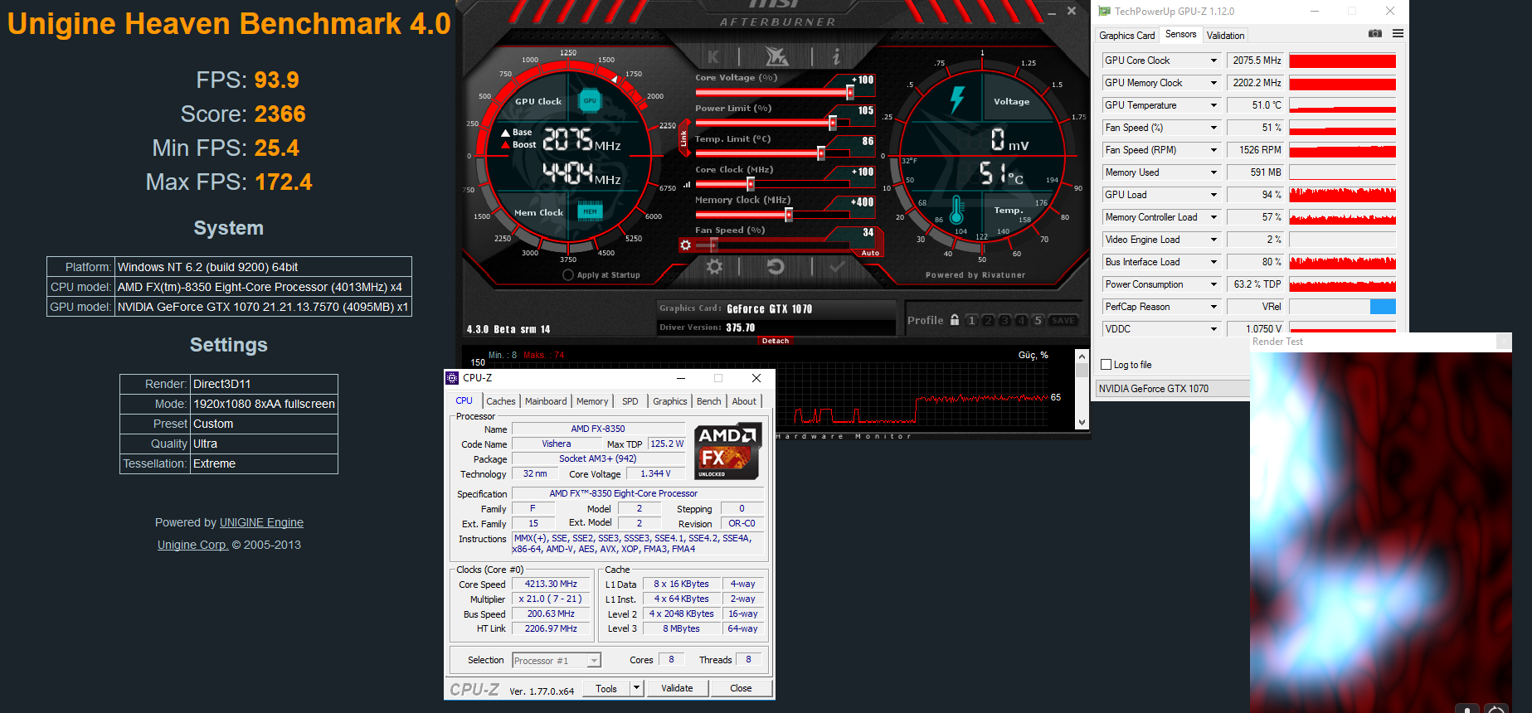Switch to the Mainboard tab in CPU-Z

546,401
